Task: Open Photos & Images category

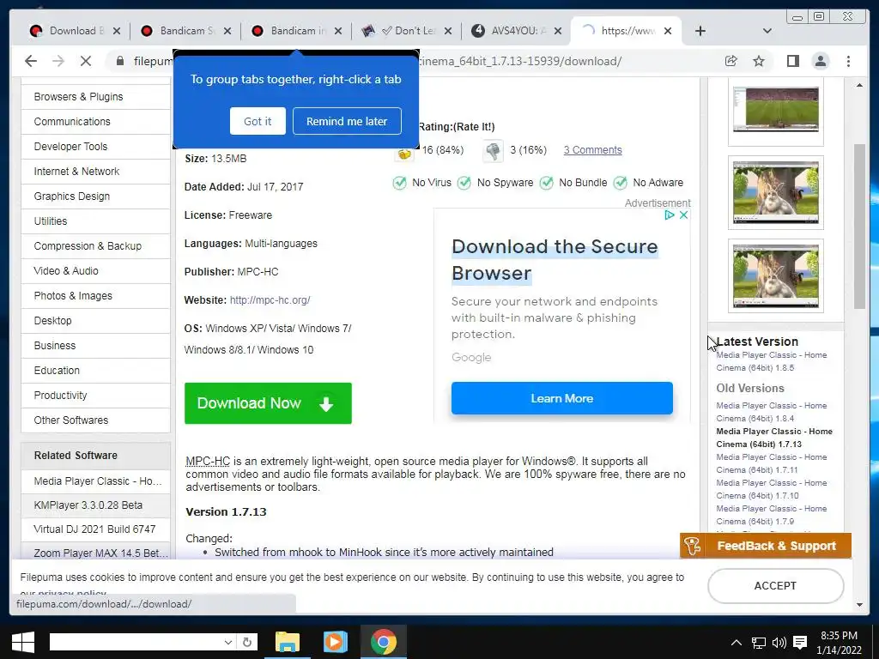Action: 95,296
